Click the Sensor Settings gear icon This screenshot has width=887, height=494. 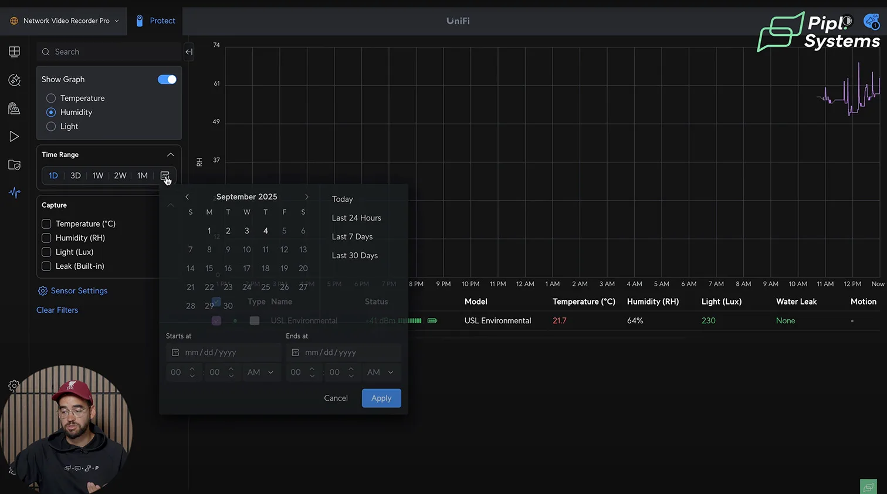pos(42,291)
